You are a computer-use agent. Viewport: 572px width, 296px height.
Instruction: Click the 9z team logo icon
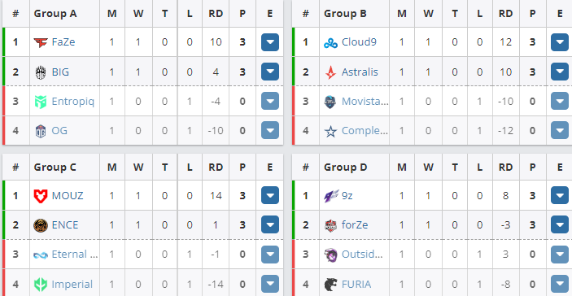[330, 196]
